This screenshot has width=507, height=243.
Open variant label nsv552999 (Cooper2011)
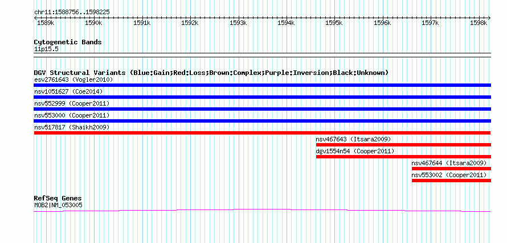coord(72,103)
